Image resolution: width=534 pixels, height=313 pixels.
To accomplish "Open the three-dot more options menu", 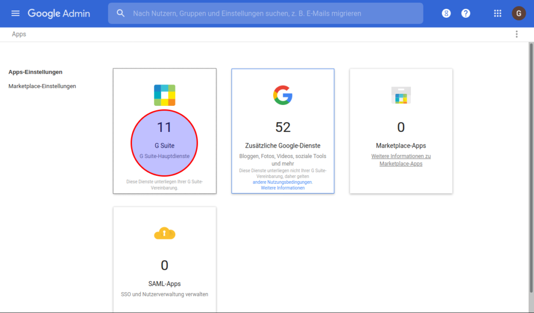I will [x=517, y=34].
